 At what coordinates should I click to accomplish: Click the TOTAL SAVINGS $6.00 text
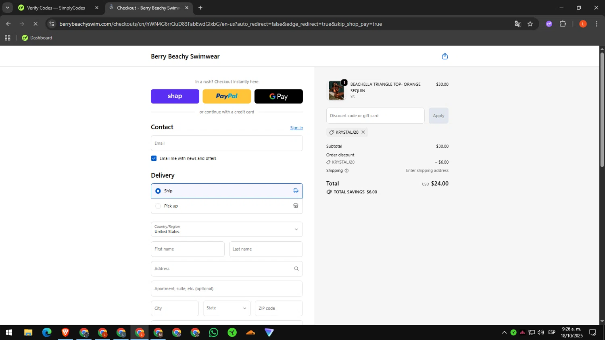click(355, 192)
